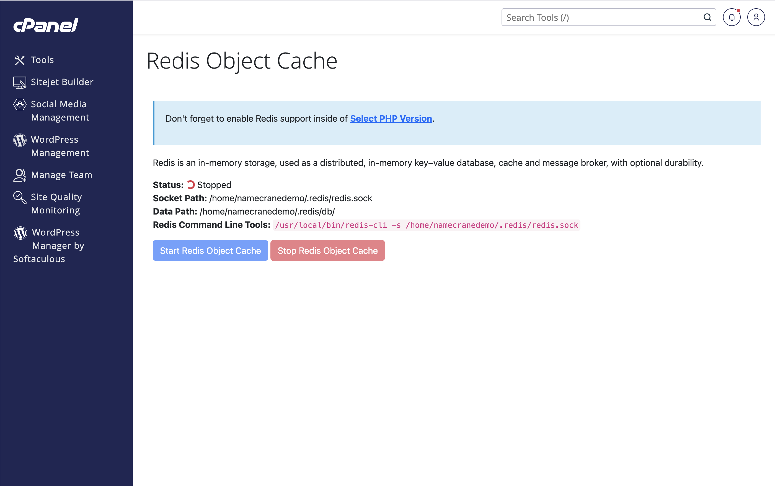
Task: Open the Select PHP Version link
Action: (391, 119)
